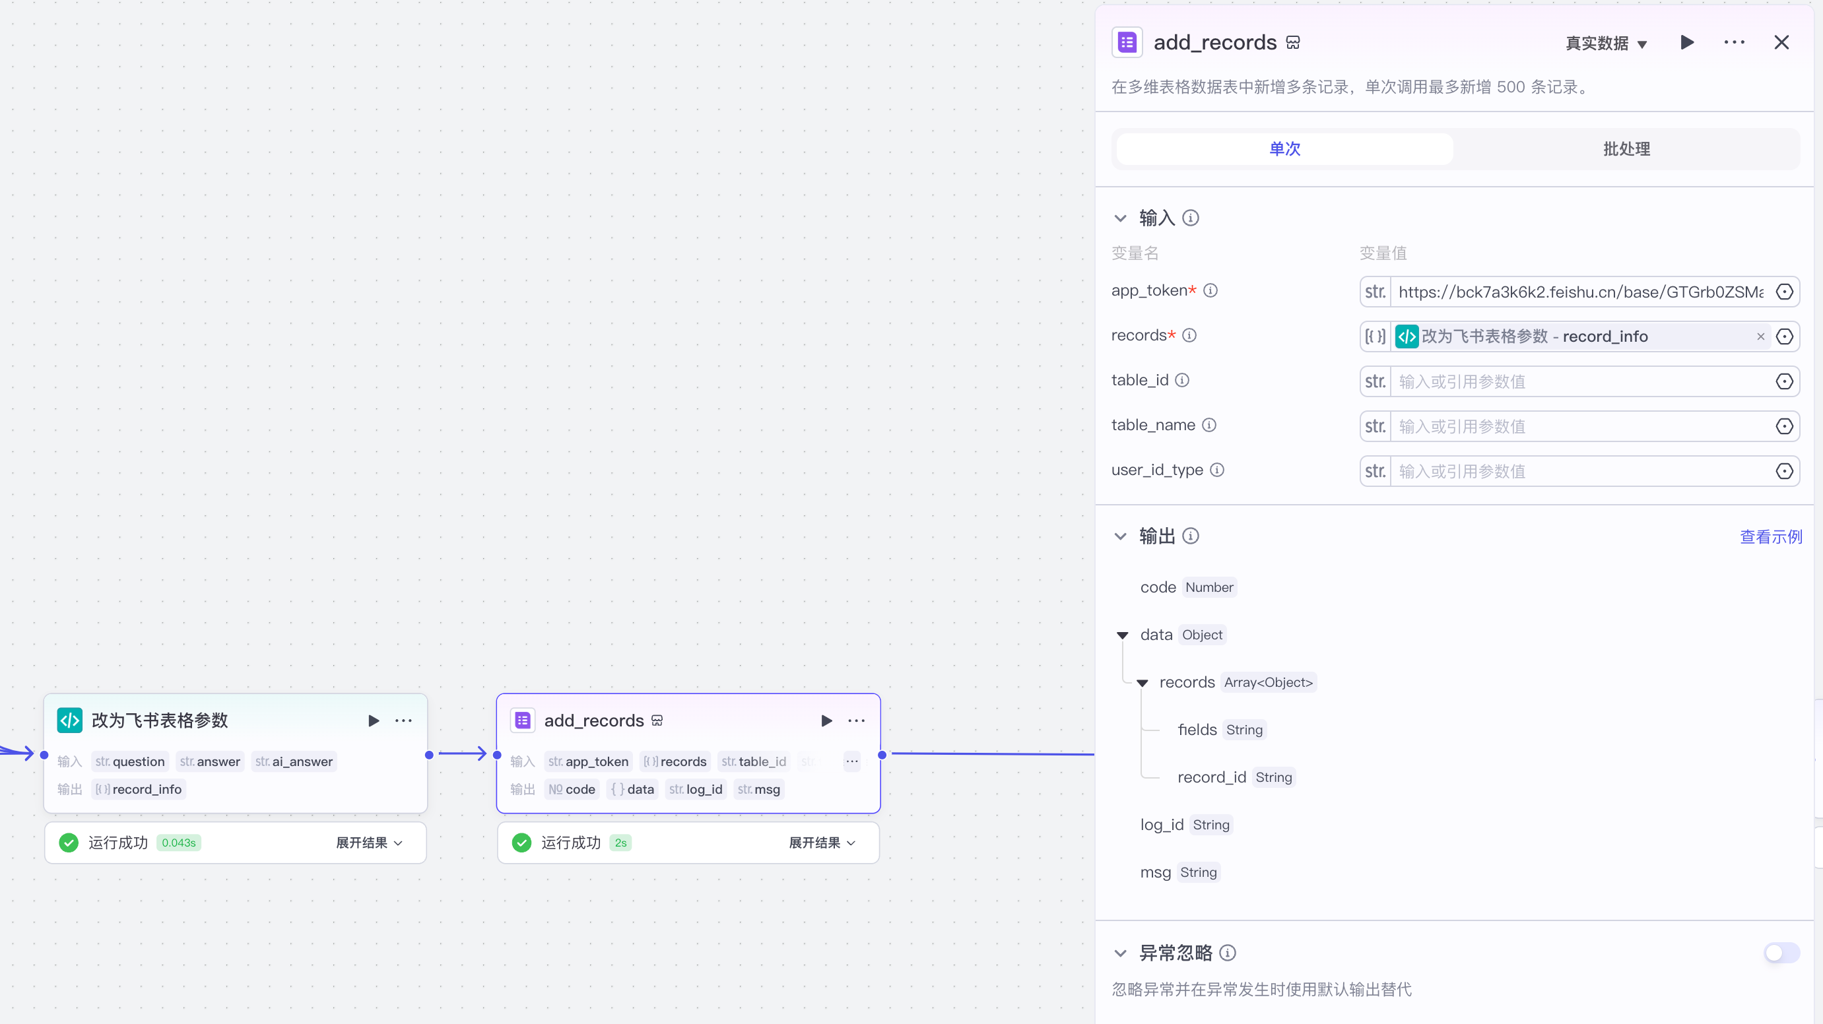Expand results of the 改为飞书表格参数 run
The width and height of the screenshot is (1823, 1024).
pos(369,843)
